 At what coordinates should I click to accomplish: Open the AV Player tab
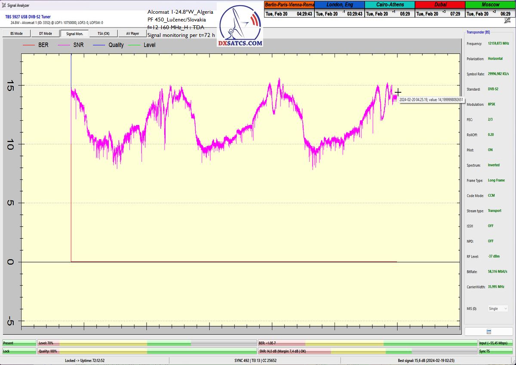[x=132, y=33]
